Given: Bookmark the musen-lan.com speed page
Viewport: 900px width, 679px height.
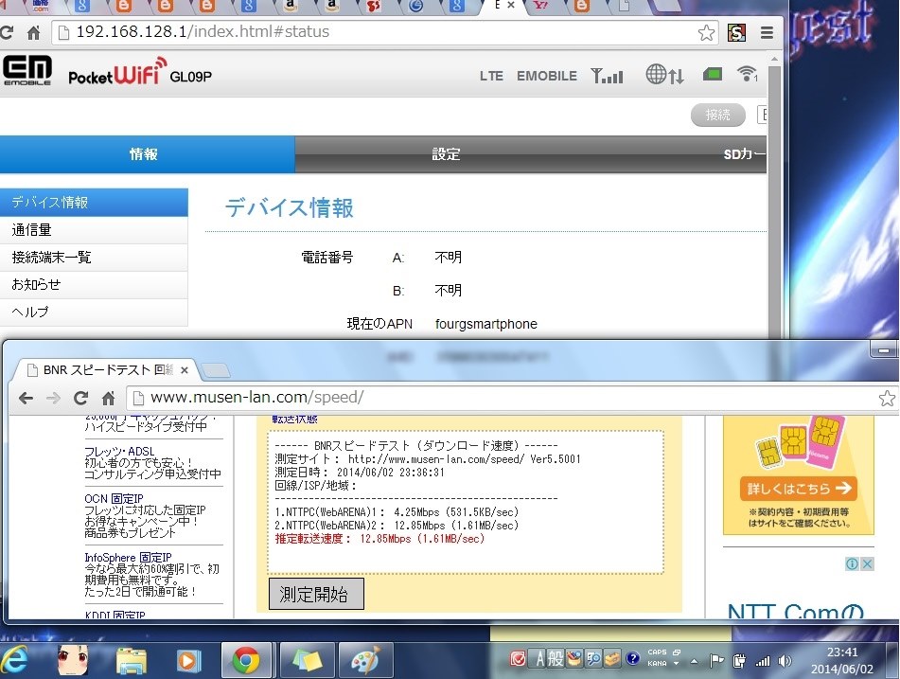Looking at the screenshot, I should (x=887, y=398).
